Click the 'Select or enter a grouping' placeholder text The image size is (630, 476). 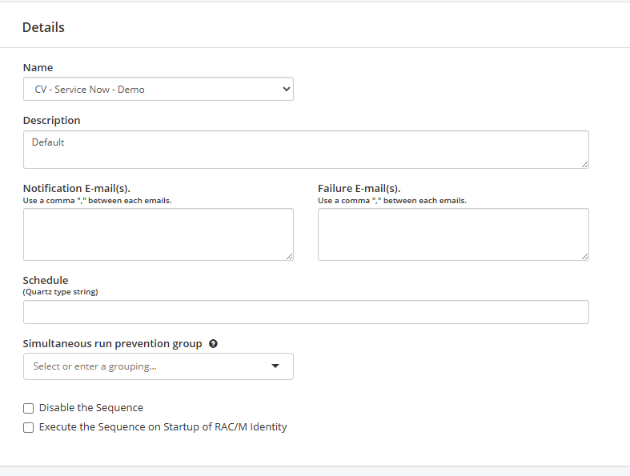pyautogui.click(x=94, y=366)
